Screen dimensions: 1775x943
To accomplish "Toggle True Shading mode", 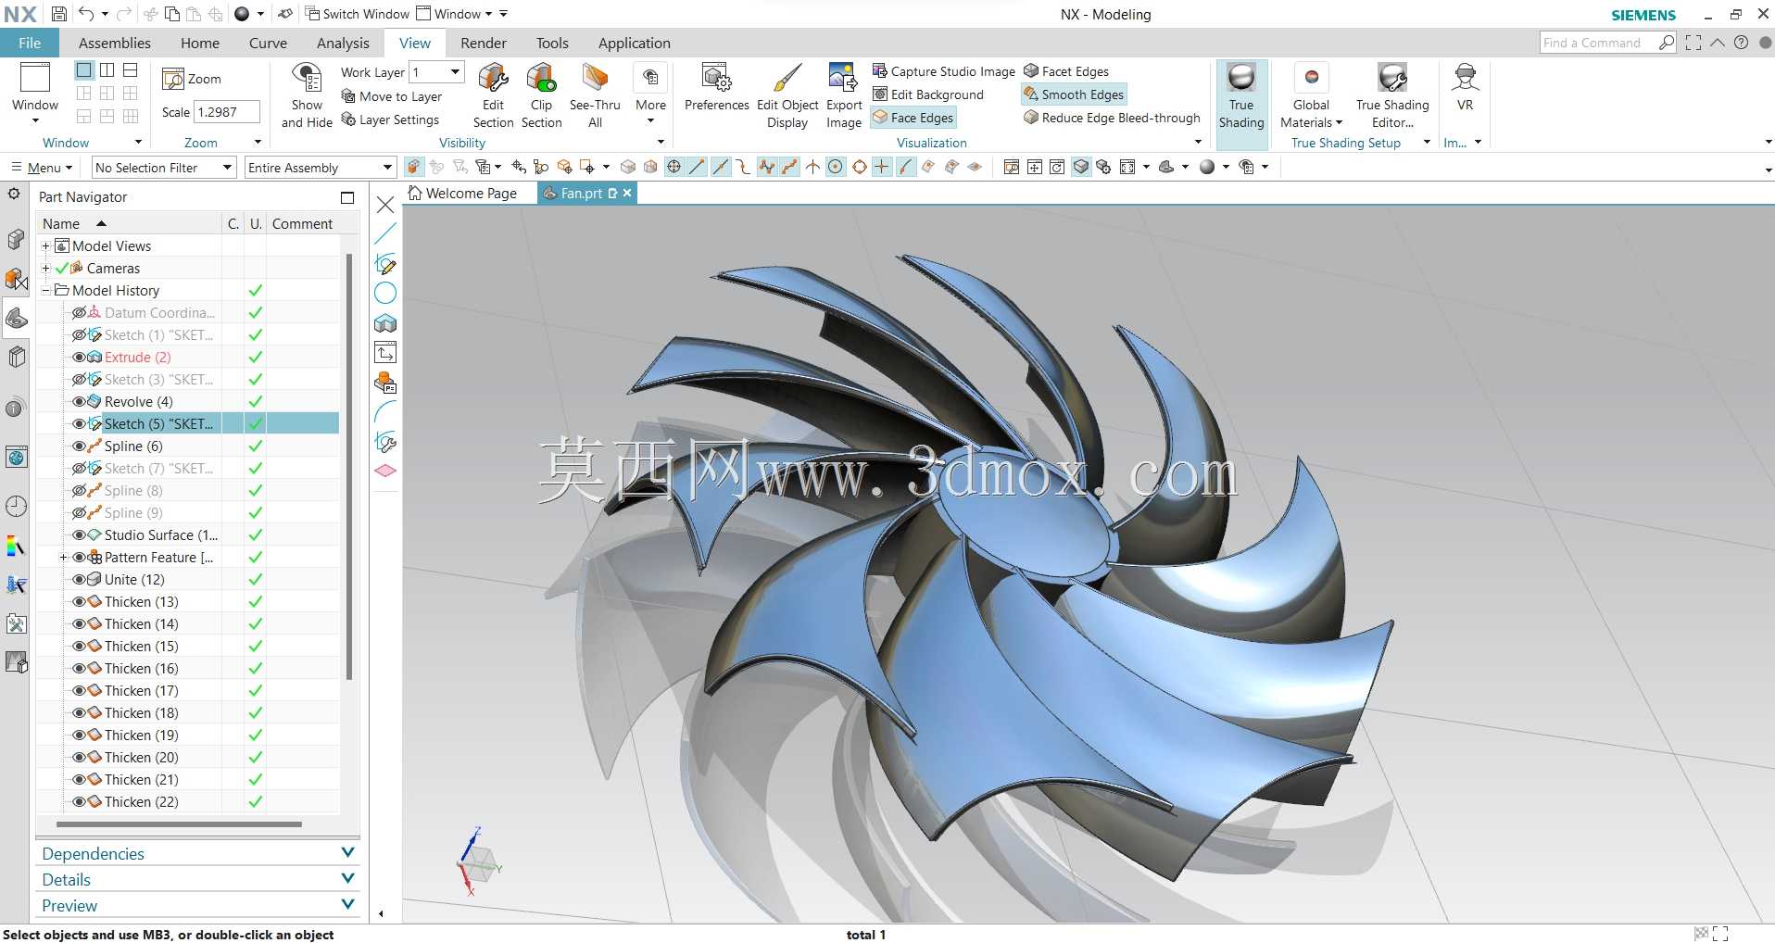I will (x=1241, y=96).
